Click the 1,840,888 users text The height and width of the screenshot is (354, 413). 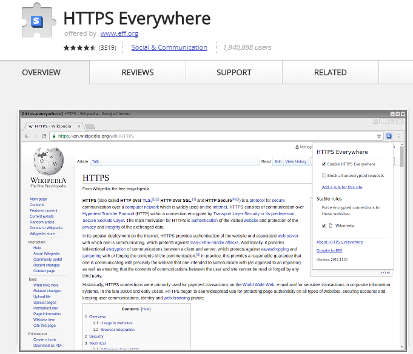247,47
